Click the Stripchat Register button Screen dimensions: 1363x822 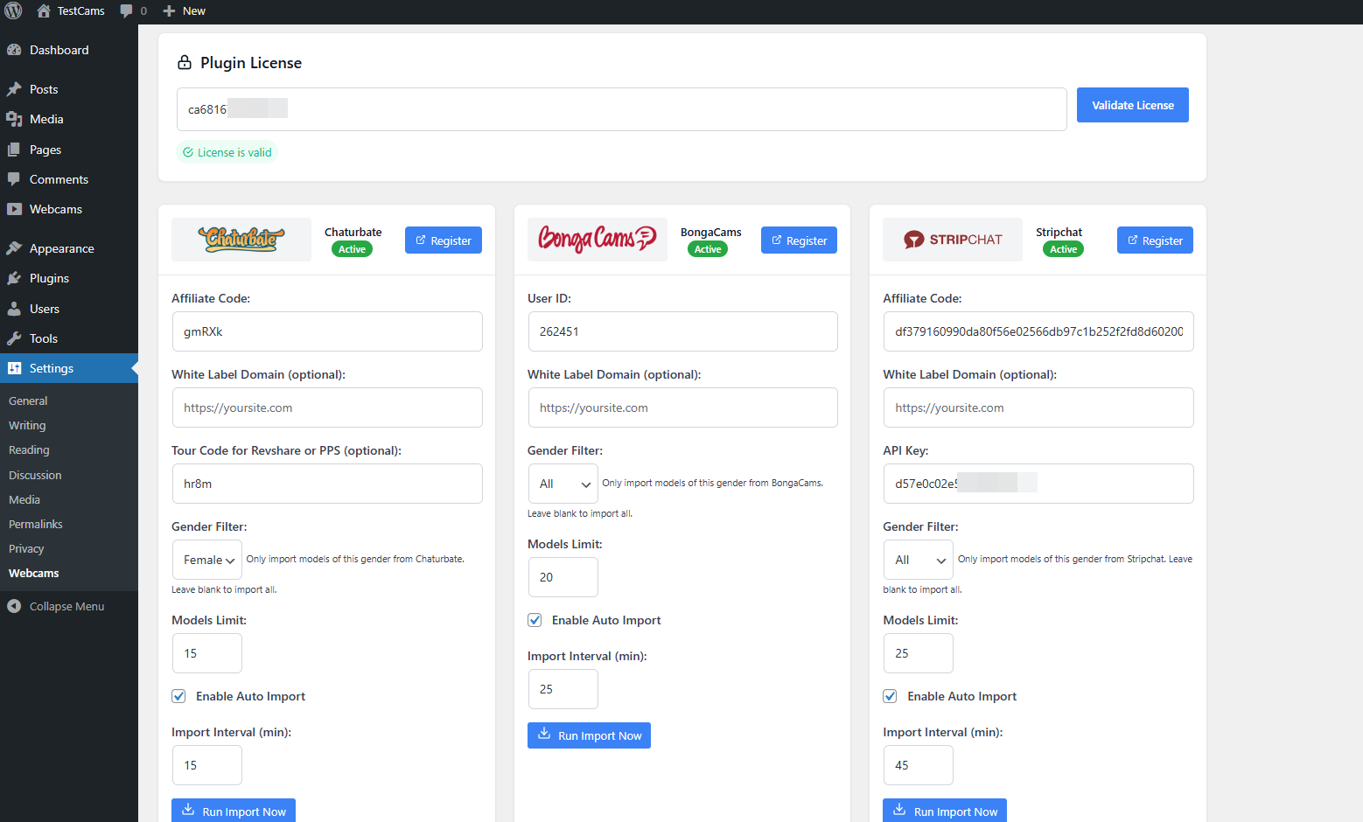(1155, 240)
